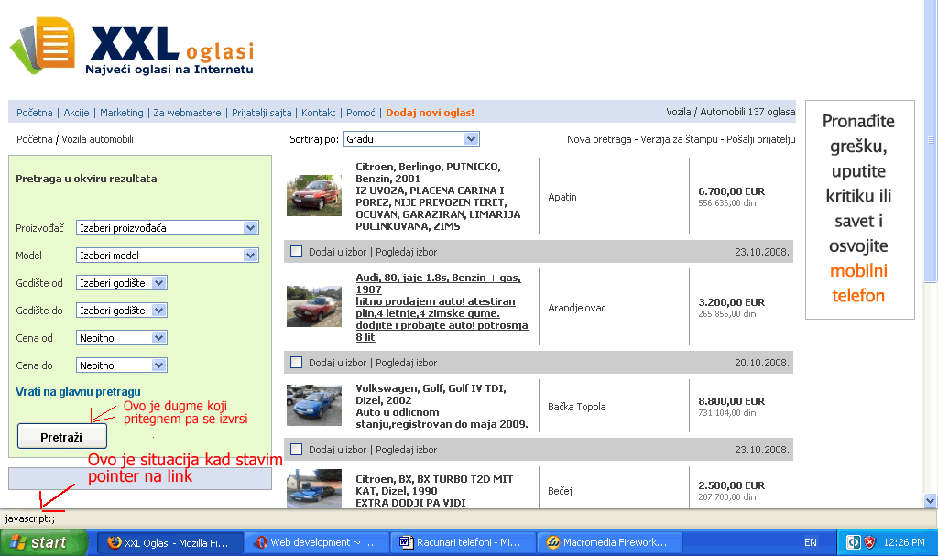Click the mobilni telefon banner
938x556 pixels.
point(859,209)
